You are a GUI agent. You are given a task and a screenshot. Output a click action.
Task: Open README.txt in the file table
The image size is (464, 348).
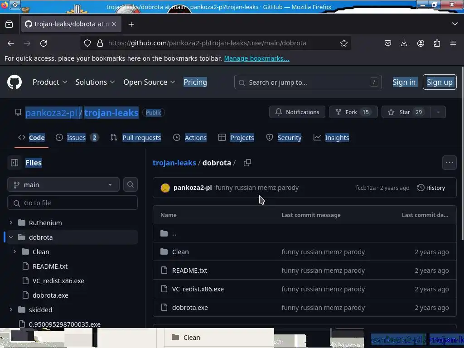(190, 270)
